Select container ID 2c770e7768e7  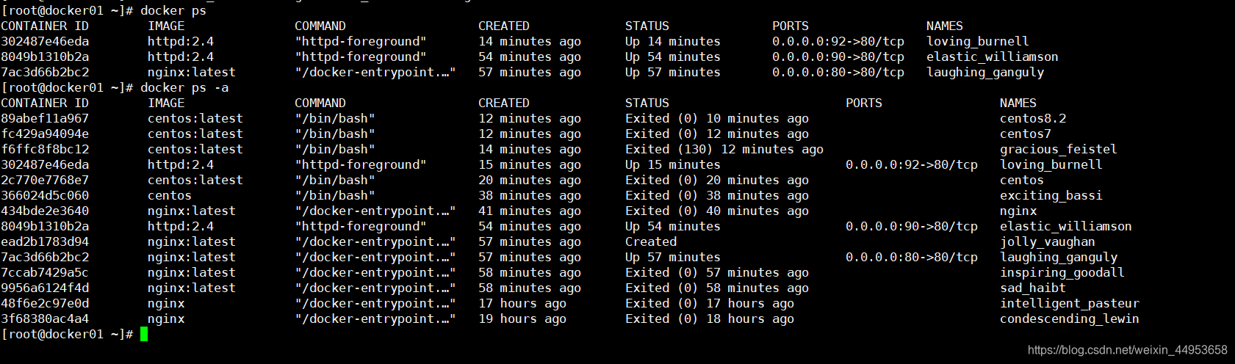(45, 180)
